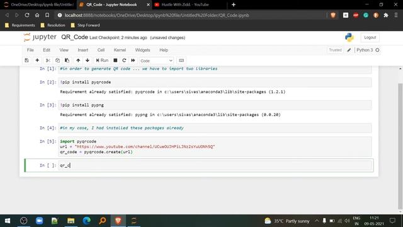Move the selected cell up with the arrow
This screenshot has width=403, height=227.
[78, 61]
